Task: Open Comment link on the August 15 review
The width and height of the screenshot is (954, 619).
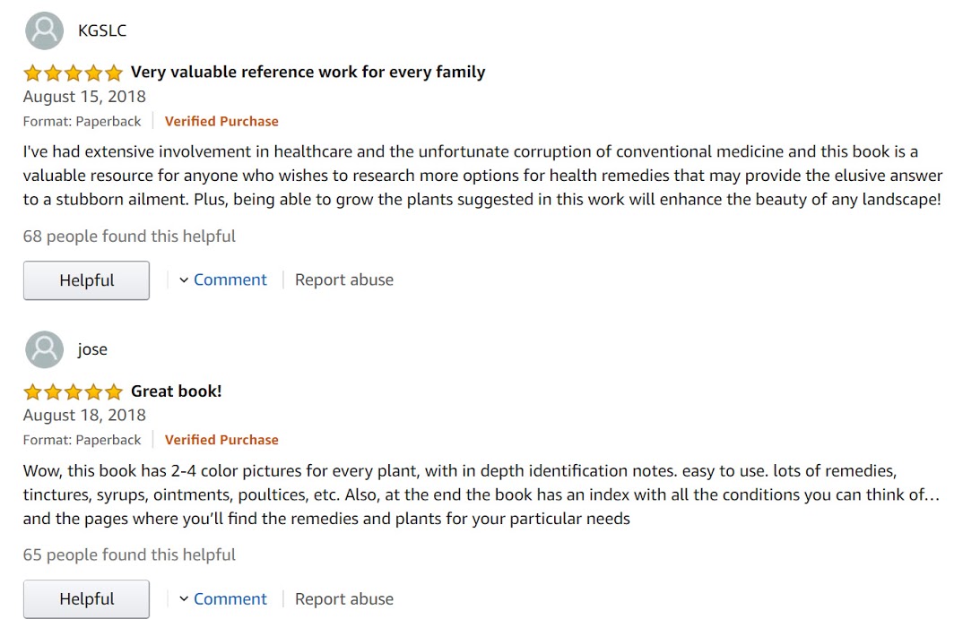Action: [230, 279]
